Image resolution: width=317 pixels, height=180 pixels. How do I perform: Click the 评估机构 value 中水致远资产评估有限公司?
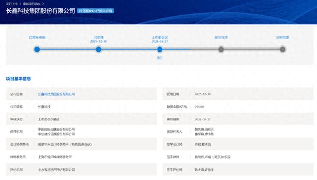tap(56, 170)
